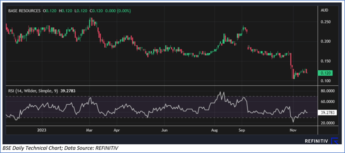Click the 20.0000 RSI axis label
Screen dimensions: 345x153
(327, 123)
